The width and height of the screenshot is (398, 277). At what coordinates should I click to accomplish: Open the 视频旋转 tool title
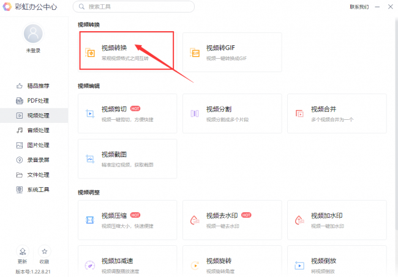[219, 261]
